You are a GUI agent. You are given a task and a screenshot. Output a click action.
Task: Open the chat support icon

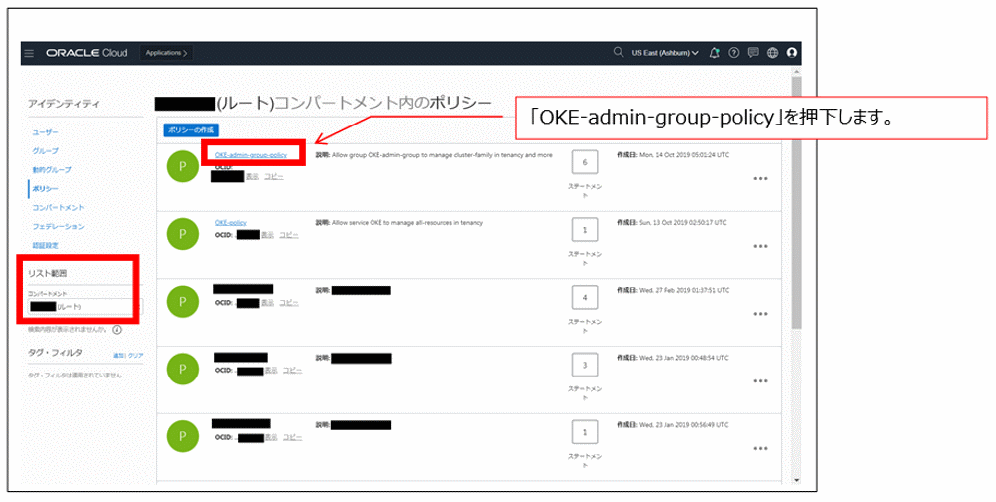click(x=753, y=53)
